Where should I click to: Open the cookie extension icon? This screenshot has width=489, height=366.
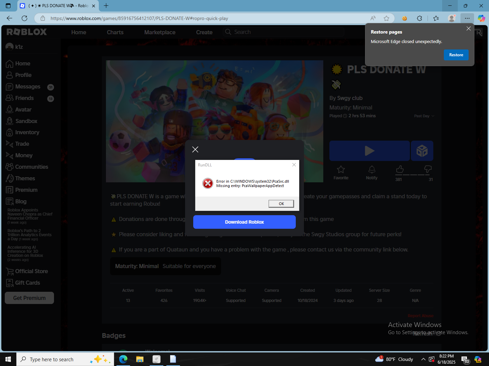click(404, 18)
